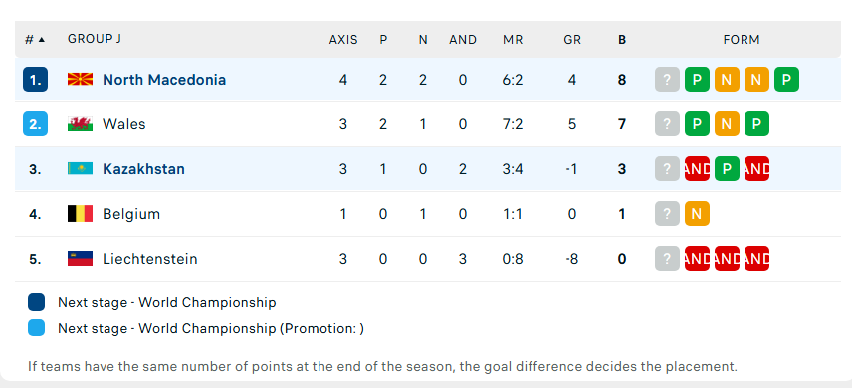
Task: Click the MR column header
Action: tap(513, 40)
